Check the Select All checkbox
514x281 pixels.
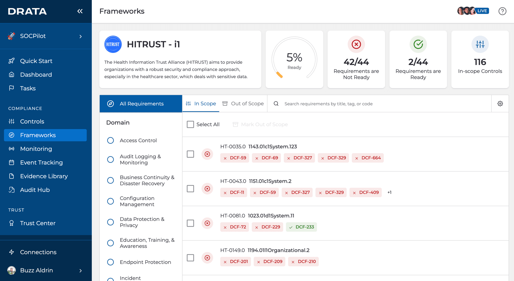click(x=190, y=124)
